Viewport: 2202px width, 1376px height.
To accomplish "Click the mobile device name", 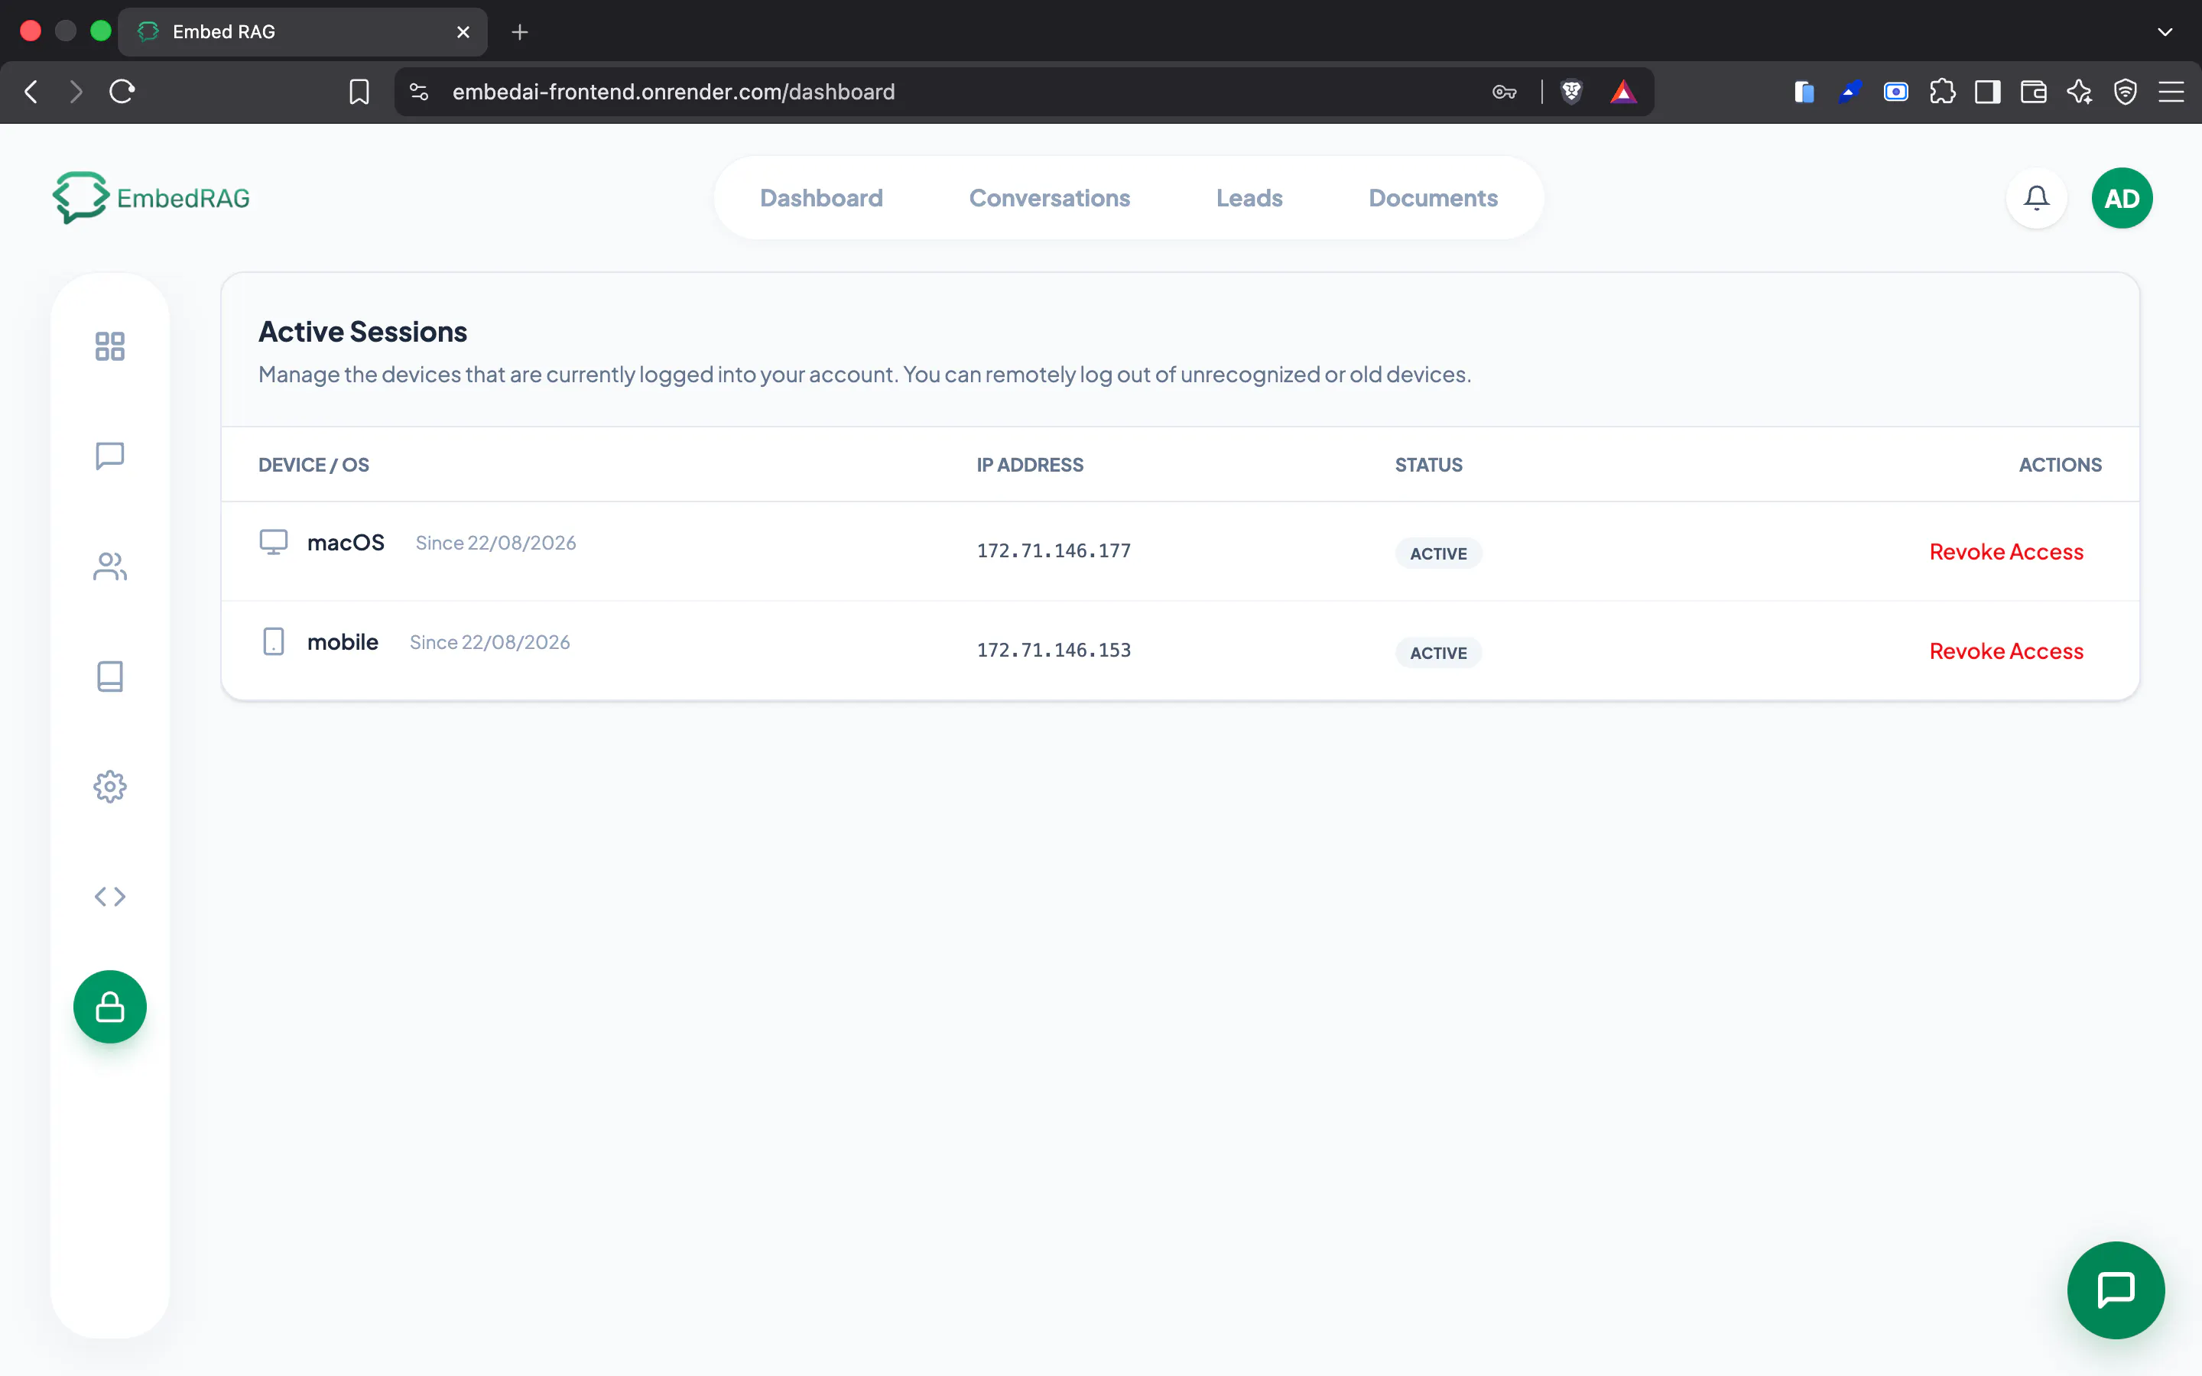I will (342, 641).
